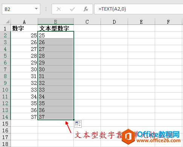Click cell A12 with value 35
183x147 pixels.
click(x=24, y=103)
